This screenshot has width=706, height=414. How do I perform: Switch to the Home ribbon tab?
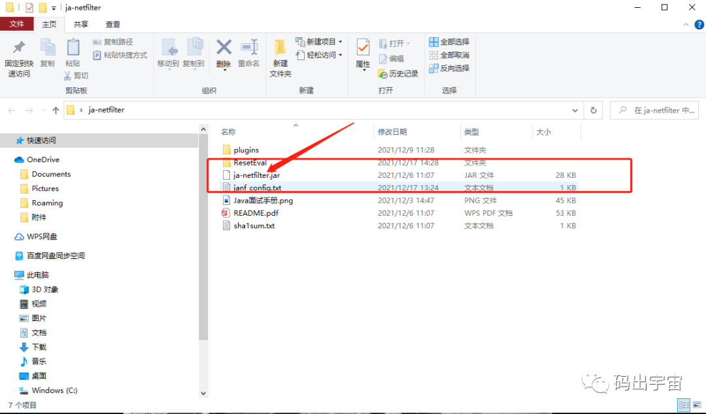coord(49,24)
